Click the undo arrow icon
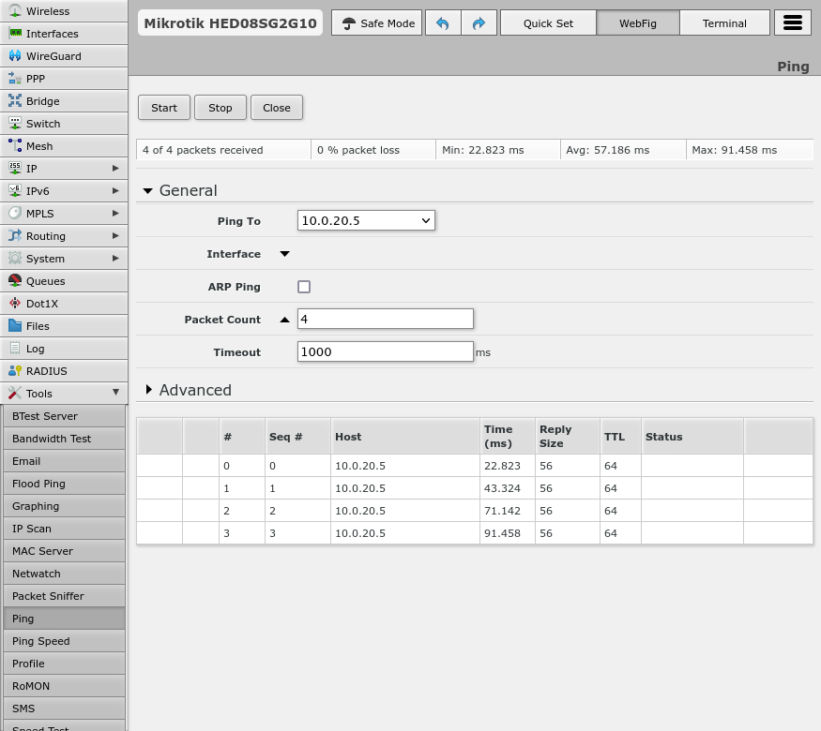This screenshot has height=731, width=821. (x=443, y=23)
